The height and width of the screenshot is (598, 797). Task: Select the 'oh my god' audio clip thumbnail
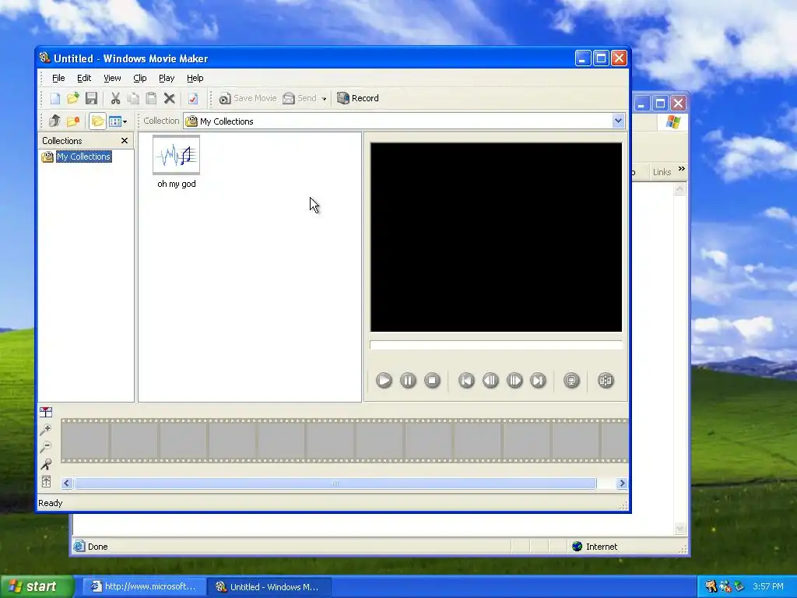(x=177, y=155)
